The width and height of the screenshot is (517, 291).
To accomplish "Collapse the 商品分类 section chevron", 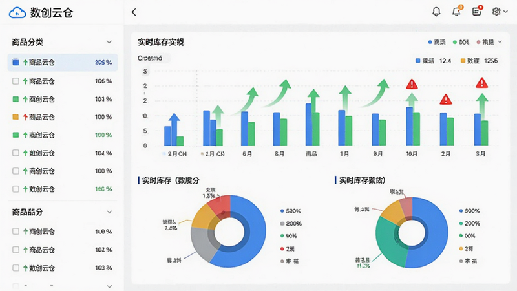I will [109, 42].
